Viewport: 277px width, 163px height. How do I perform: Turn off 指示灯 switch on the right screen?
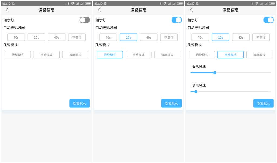[269, 20]
